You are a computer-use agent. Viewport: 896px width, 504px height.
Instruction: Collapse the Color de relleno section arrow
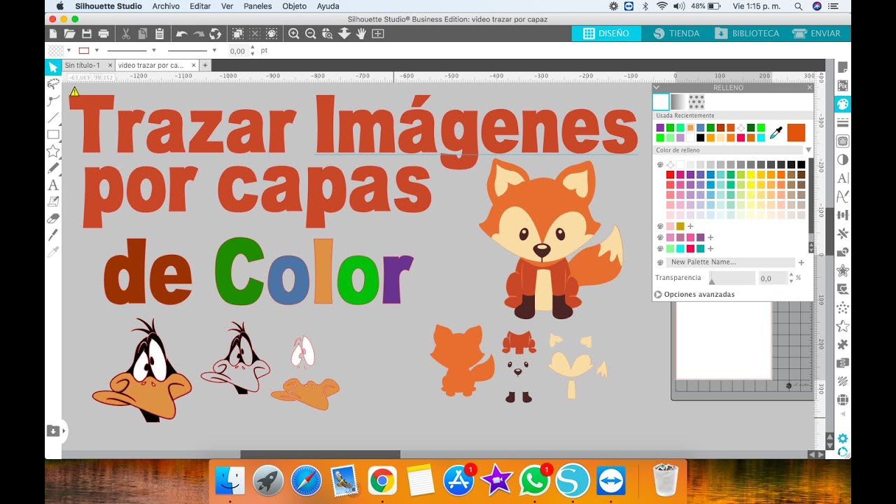click(808, 150)
